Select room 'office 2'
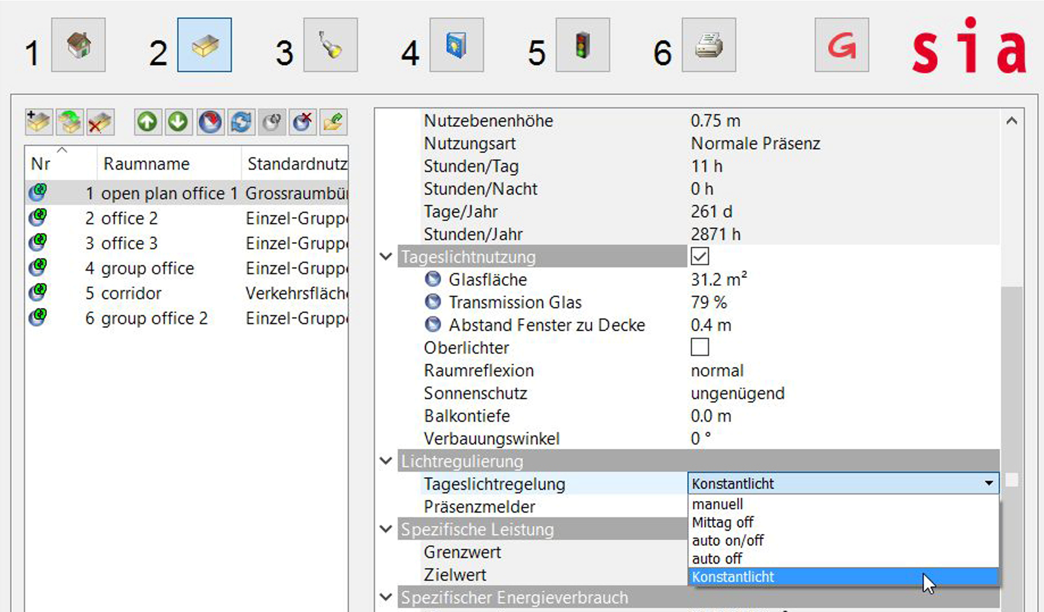 pyautogui.click(x=129, y=218)
